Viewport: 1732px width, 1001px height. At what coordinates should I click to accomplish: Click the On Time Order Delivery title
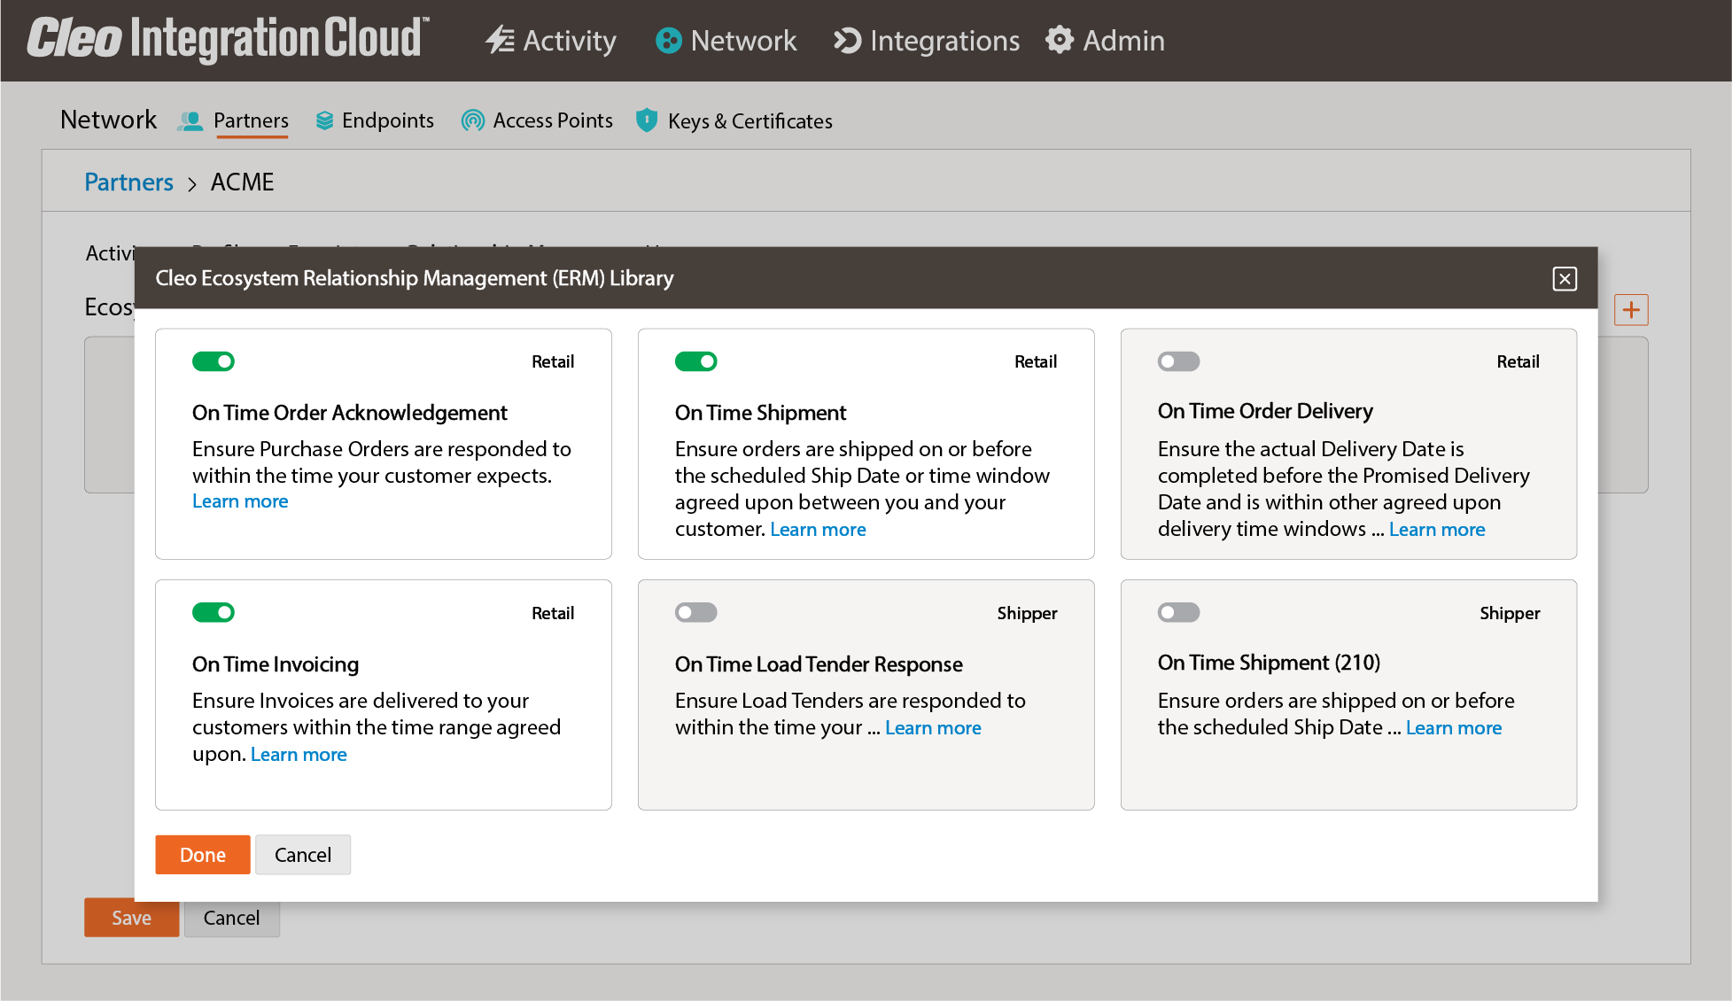point(1265,411)
